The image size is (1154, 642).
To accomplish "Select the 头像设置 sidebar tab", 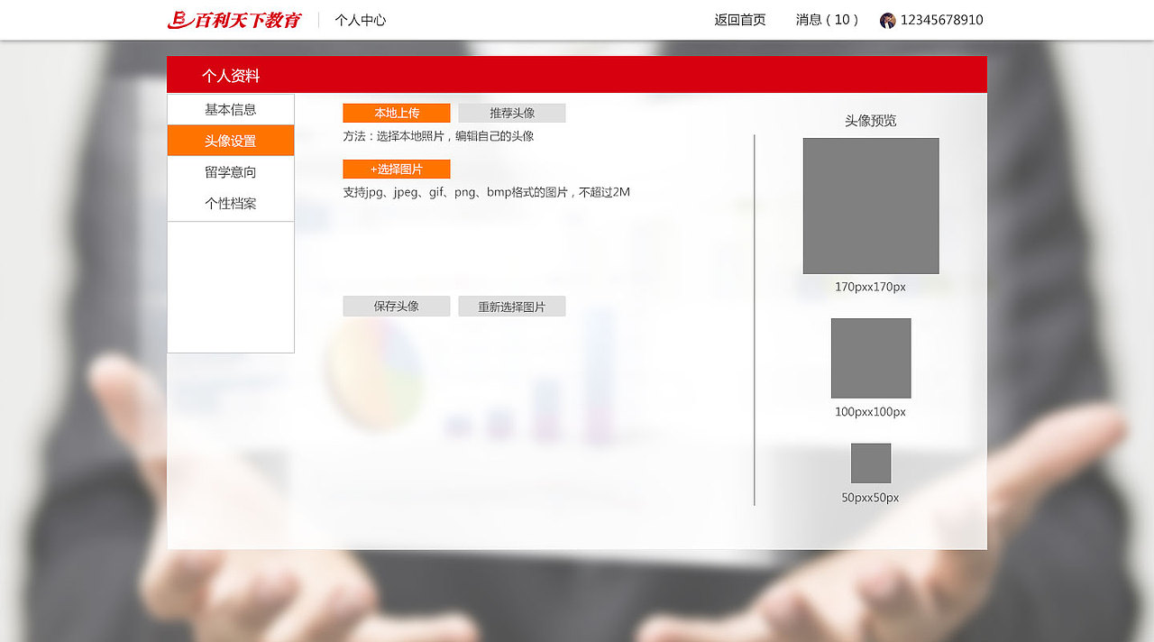I will pyautogui.click(x=230, y=141).
